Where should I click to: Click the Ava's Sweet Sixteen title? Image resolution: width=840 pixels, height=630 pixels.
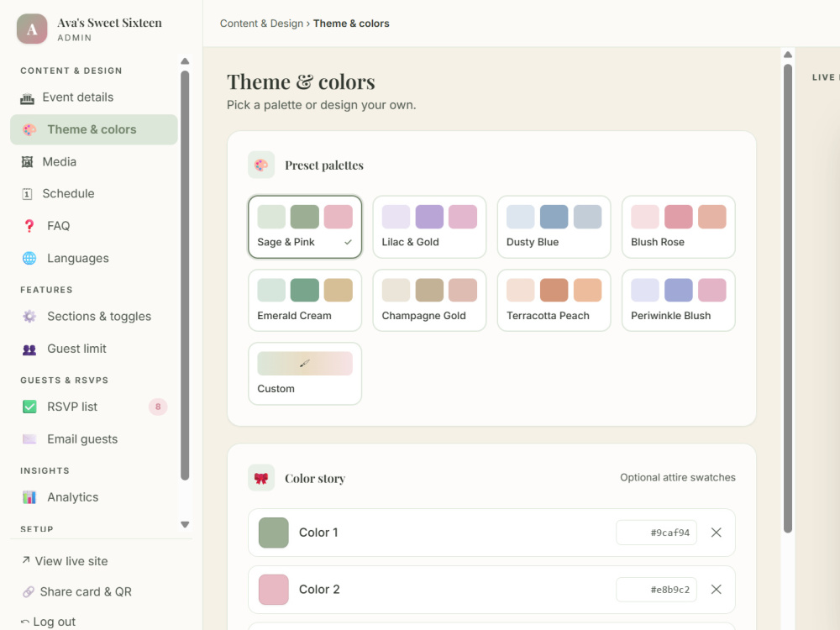109,23
